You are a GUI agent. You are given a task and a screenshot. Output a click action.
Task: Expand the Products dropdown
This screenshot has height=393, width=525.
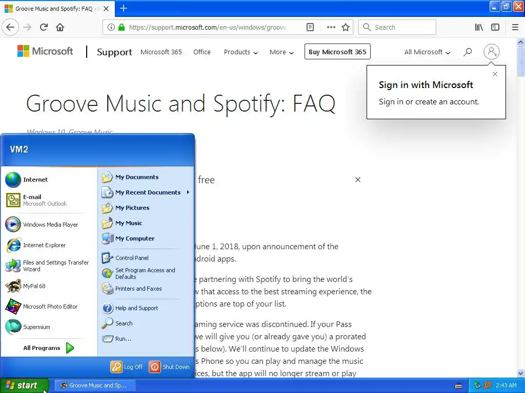241,52
